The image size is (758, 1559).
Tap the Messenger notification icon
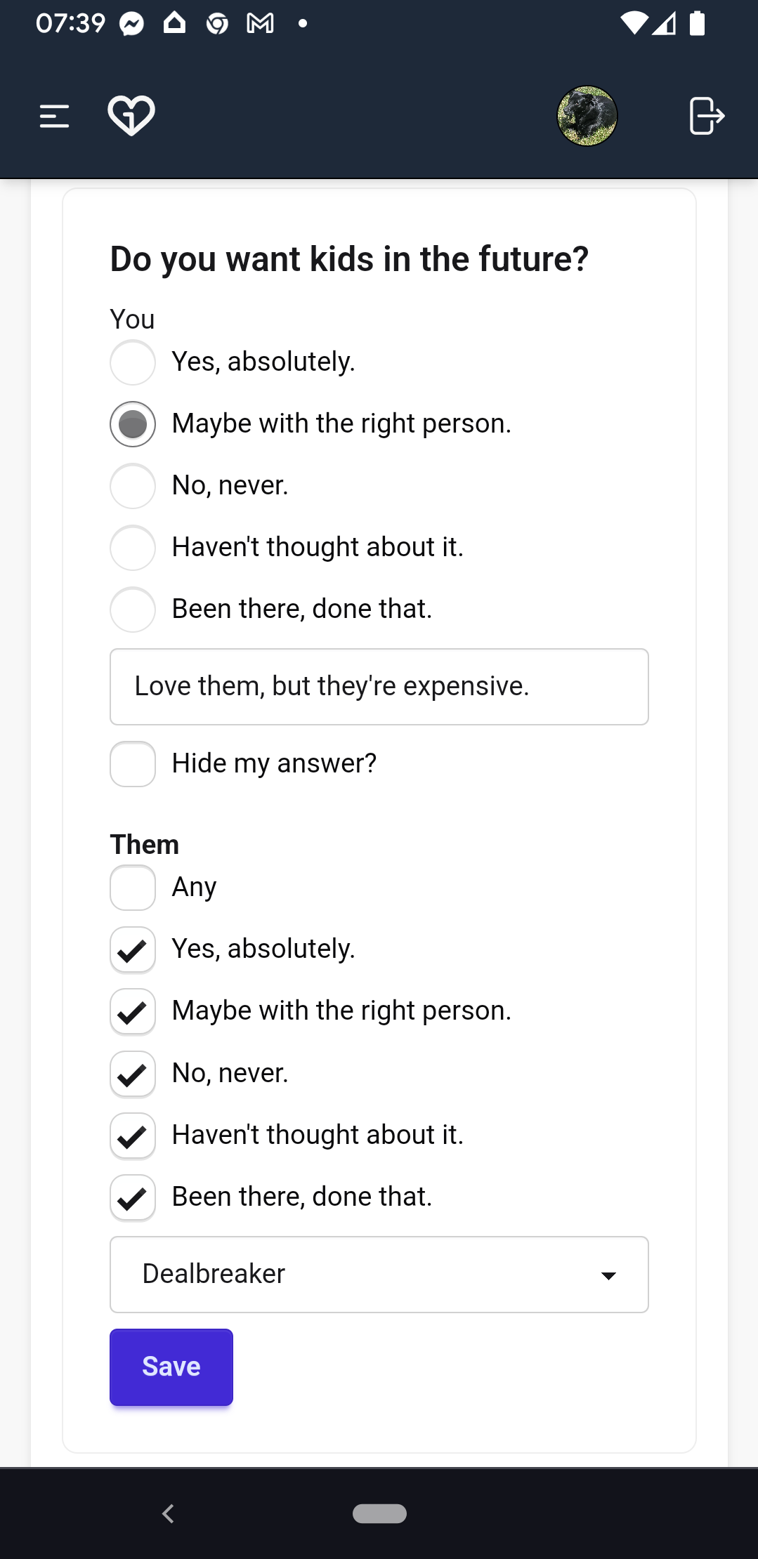point(131,24)
